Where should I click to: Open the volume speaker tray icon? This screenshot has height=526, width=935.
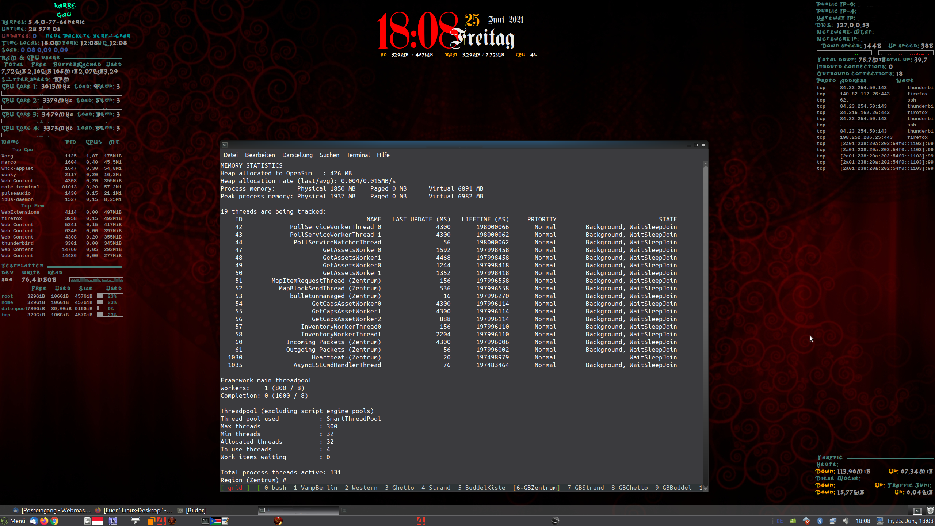tap(846, 521)
